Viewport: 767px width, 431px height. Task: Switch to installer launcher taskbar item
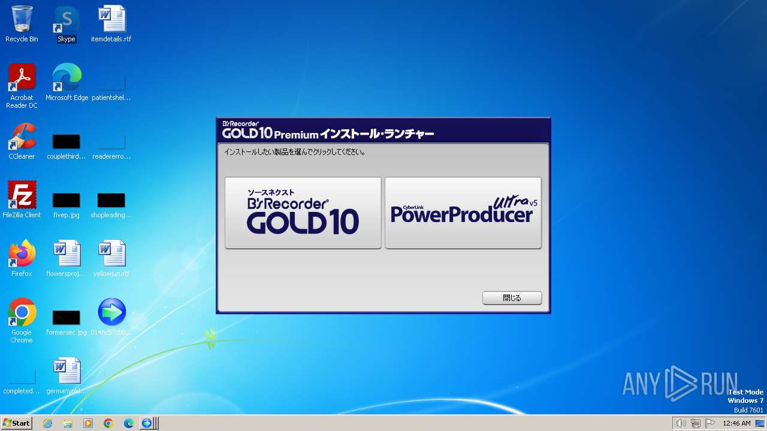tap(147, 423)
